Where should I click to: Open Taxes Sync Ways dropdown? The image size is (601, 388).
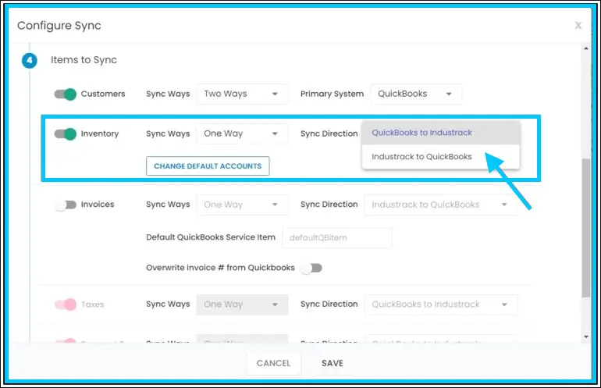click(x=242, y=304)
